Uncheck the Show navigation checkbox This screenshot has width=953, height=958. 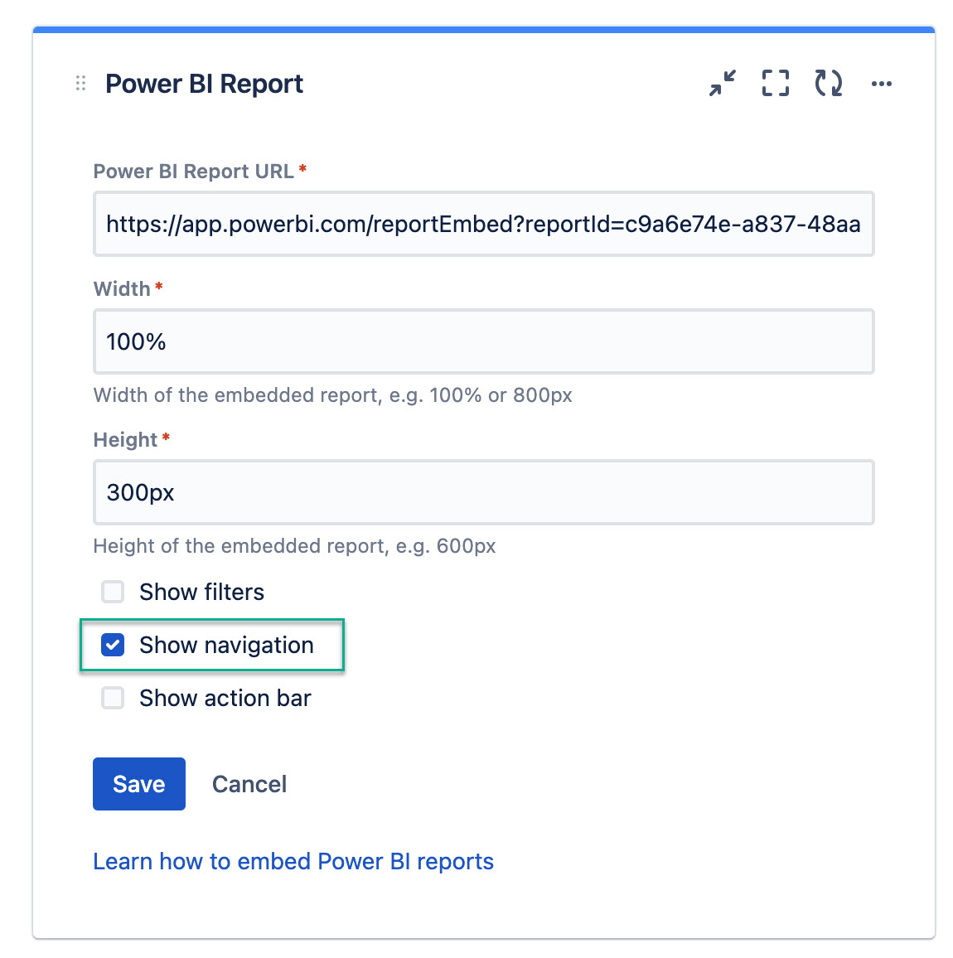coord(113,645)
